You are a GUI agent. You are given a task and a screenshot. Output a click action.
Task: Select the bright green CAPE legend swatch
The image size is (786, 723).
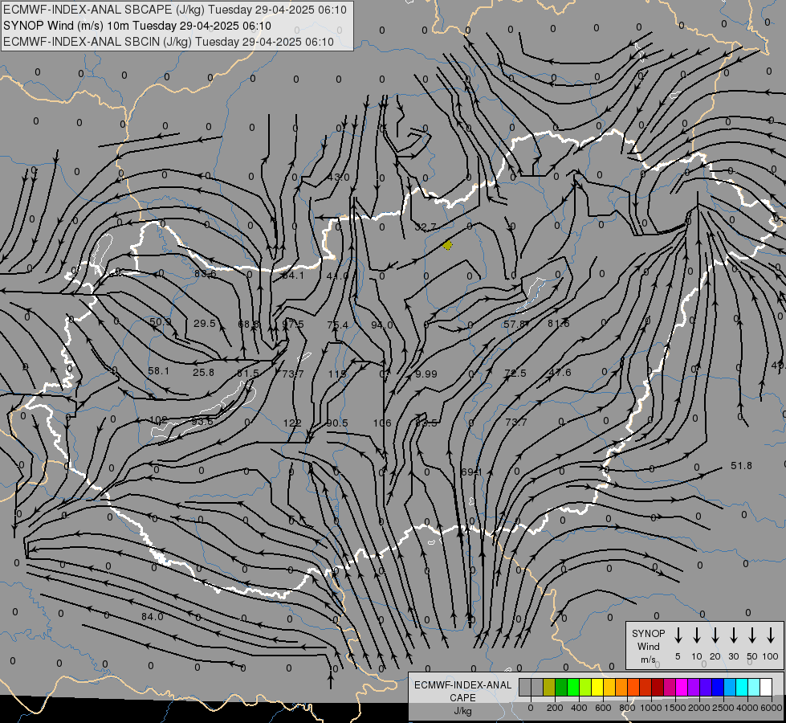tap(573, 687)
